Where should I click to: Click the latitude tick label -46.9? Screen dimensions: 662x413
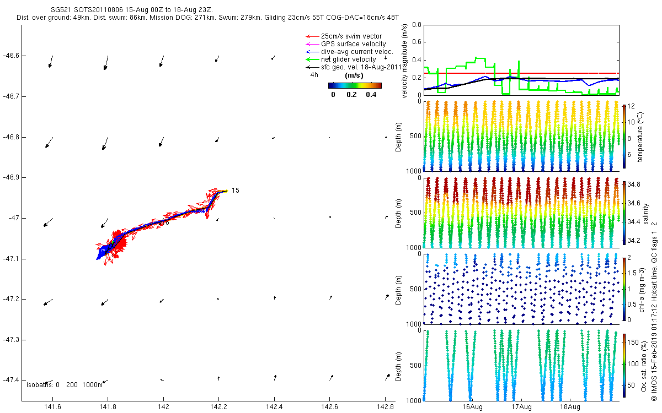click(x=10, y=178)
